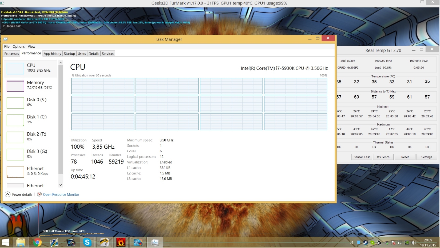
Task: Open the volume speaker tray icon
Action: (414, 242)
